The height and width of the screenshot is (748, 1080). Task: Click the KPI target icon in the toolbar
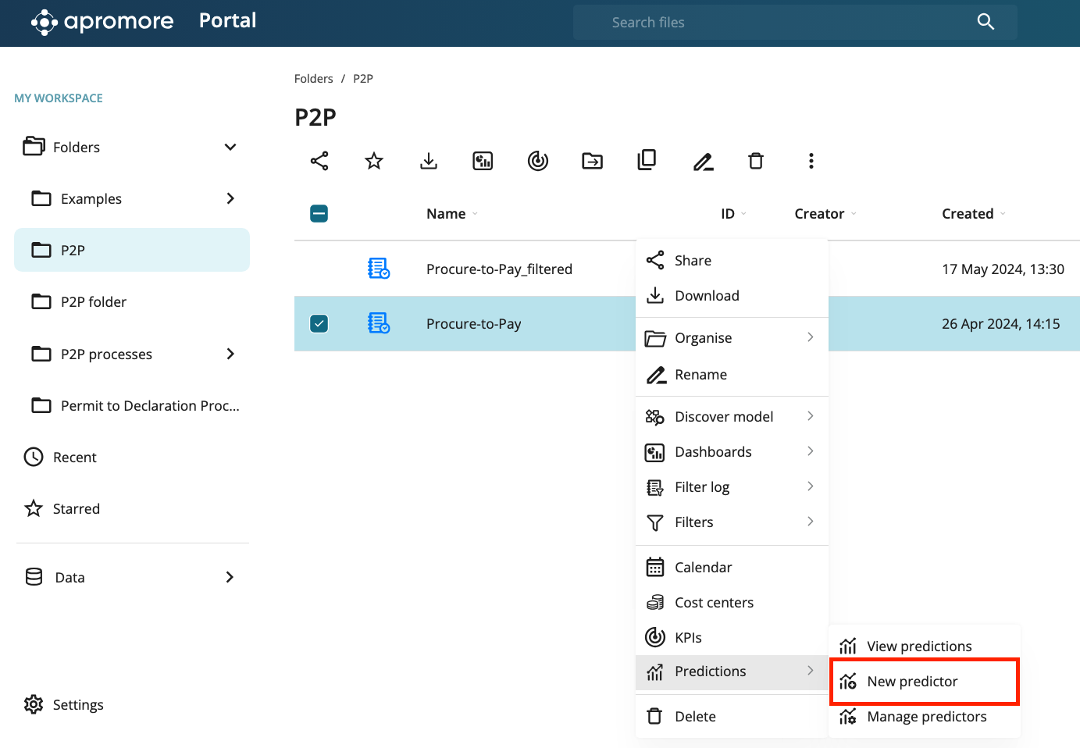coord(538,161)
